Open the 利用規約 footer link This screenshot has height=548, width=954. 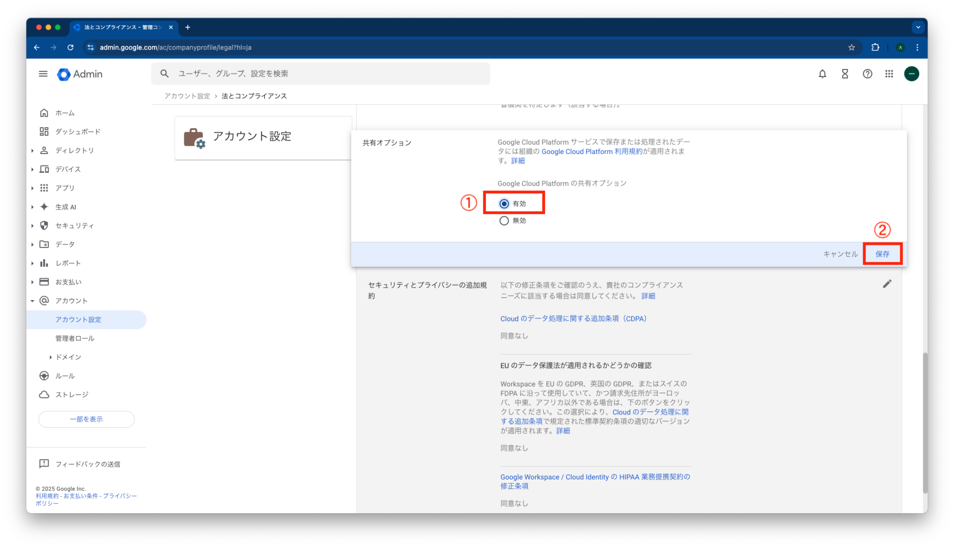[47, 496]
